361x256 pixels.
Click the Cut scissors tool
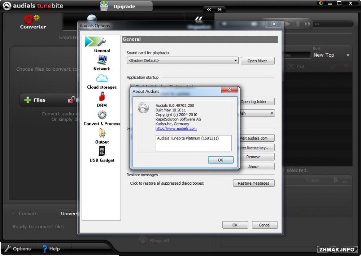point(296,66)
